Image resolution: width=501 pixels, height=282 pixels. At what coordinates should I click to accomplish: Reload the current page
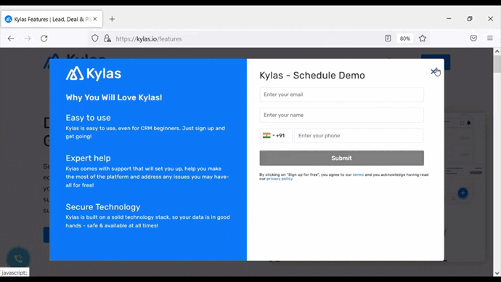[x=44, y=39]
